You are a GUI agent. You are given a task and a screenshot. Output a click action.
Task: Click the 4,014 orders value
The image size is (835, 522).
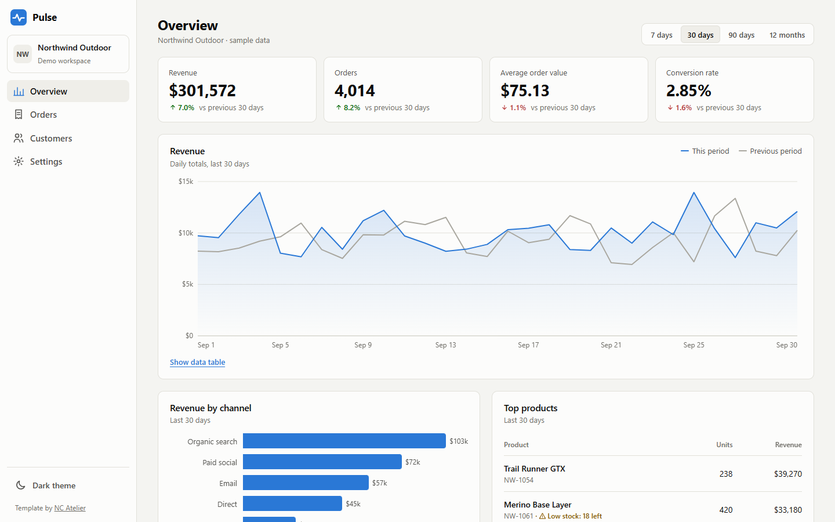[x=355, y=90]
